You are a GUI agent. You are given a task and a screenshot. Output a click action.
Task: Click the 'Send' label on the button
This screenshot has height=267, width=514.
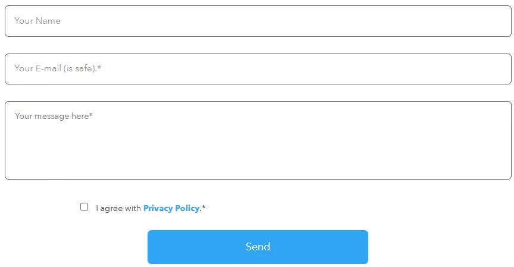(258, 247)
